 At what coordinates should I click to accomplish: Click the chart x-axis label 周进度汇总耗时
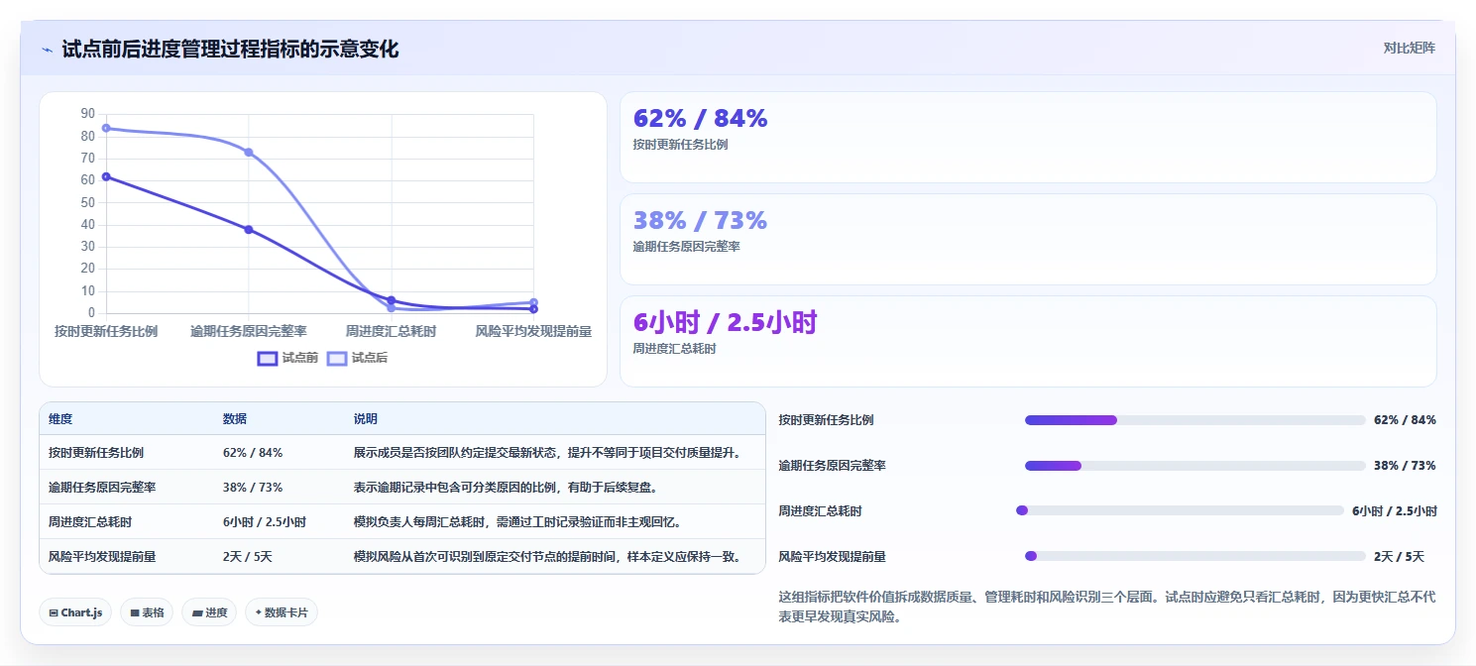coord(391,331)
